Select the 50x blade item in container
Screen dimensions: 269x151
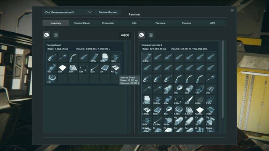[190, 100]
